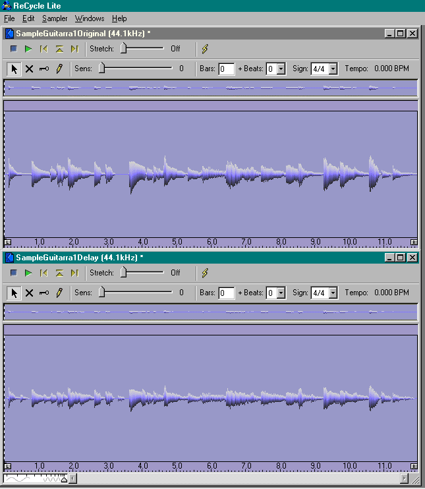This screenshot has width=425, height=489.
Task: Open the Help menu
Action: coord(119,18)
